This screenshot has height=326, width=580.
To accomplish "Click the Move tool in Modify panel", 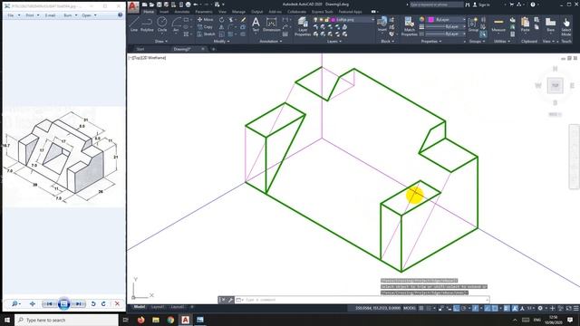I will [205, 19].
